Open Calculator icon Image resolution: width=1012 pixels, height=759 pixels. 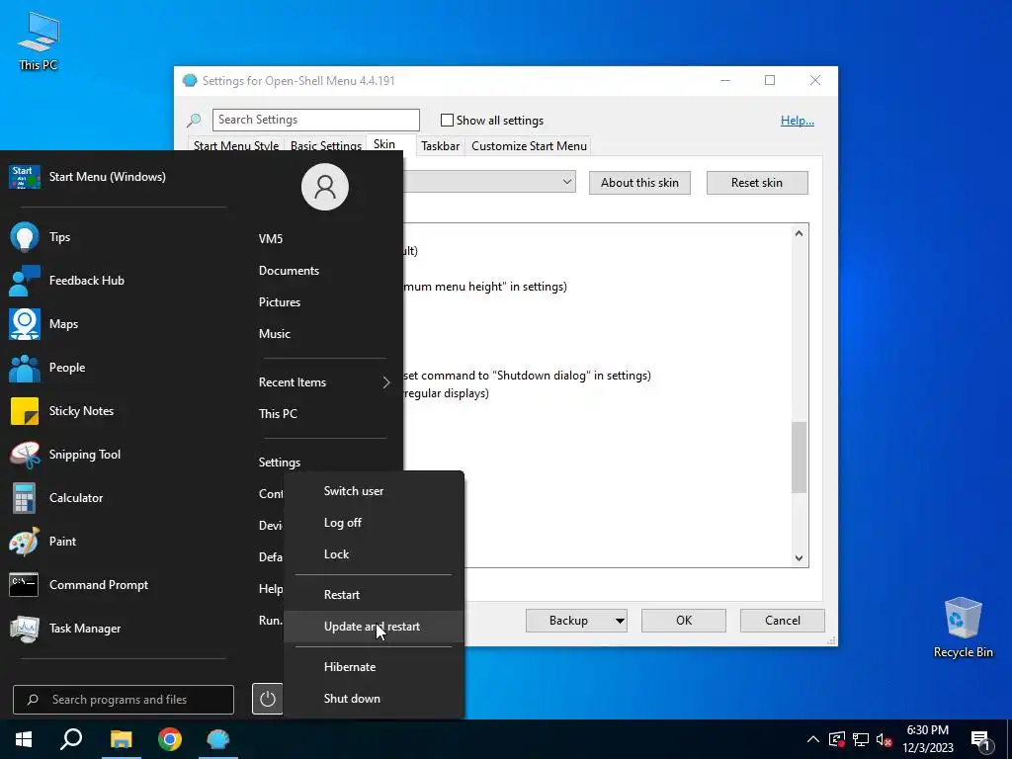[x=25, y=498]
